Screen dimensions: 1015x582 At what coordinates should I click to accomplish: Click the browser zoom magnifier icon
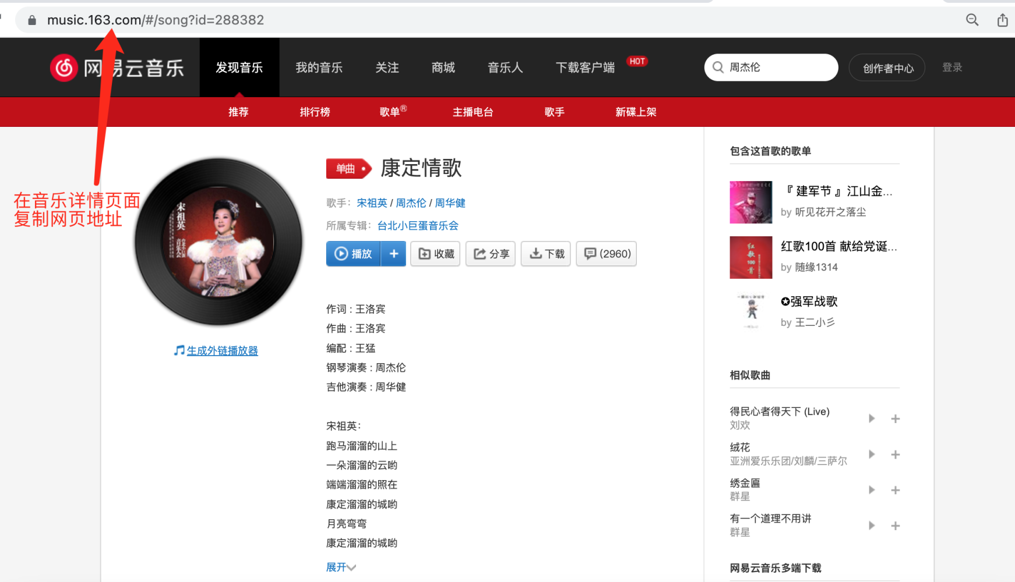click(972, 20)
